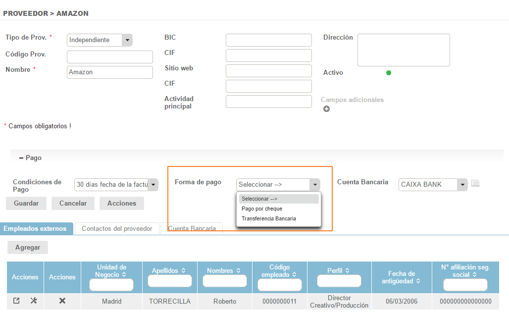509x318 pixels.
Task: Choose Pago por cheque option
Action: (x=262, y=209)
